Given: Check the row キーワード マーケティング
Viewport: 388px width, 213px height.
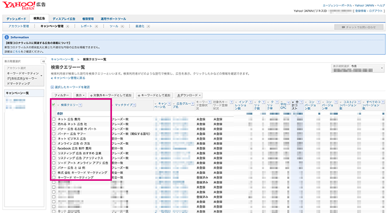Looking at the screenshot, I should point(54,177).
